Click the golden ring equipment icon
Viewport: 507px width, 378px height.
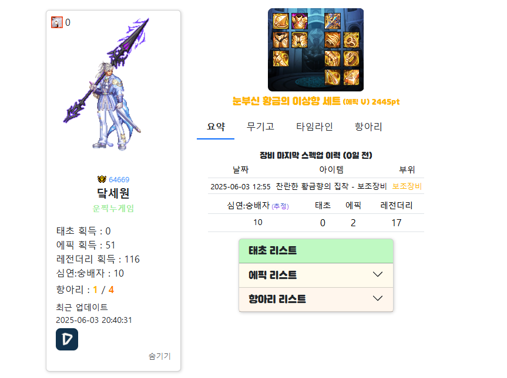[x=351, y=59]
